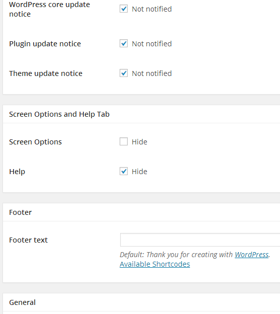Open the Available Shortcodes link
This screenshot has width=280, height=314.
(x=155, y=264)
